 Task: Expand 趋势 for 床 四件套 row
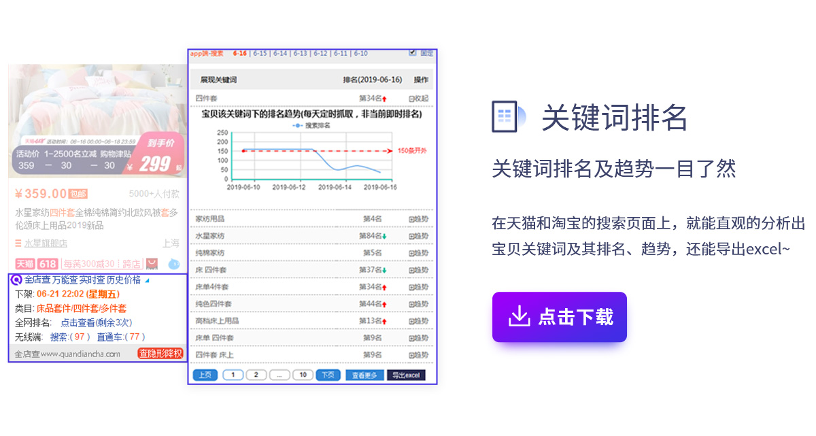(x=418, y=270)
